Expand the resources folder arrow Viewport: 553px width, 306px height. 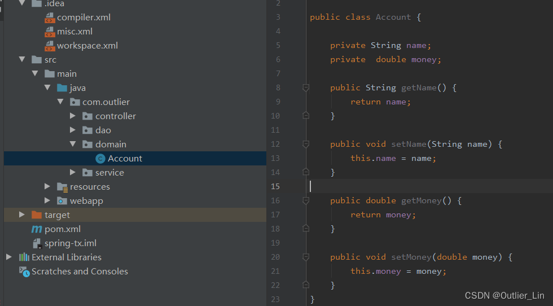[x=47, y=186]
